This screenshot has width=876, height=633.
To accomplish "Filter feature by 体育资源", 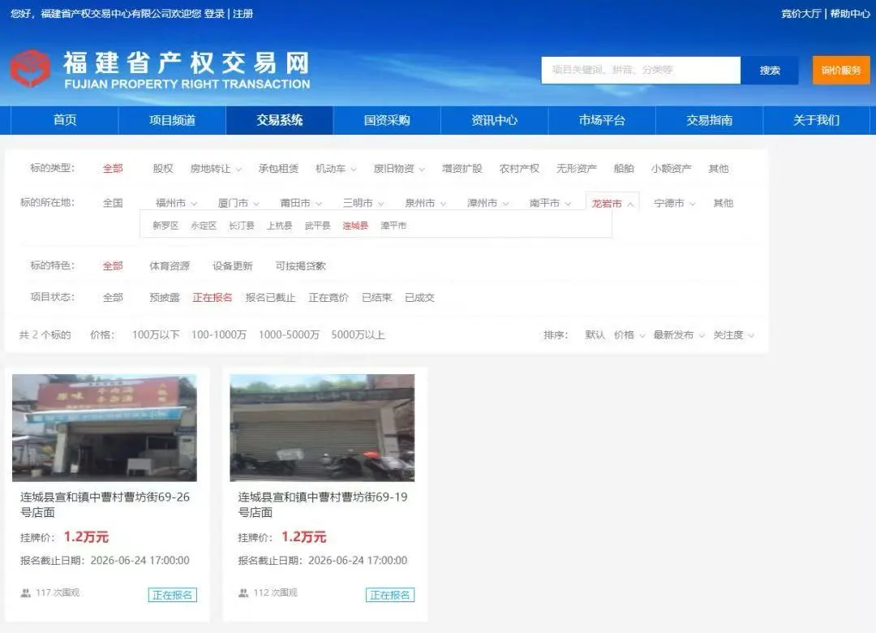I will (170, 265).
